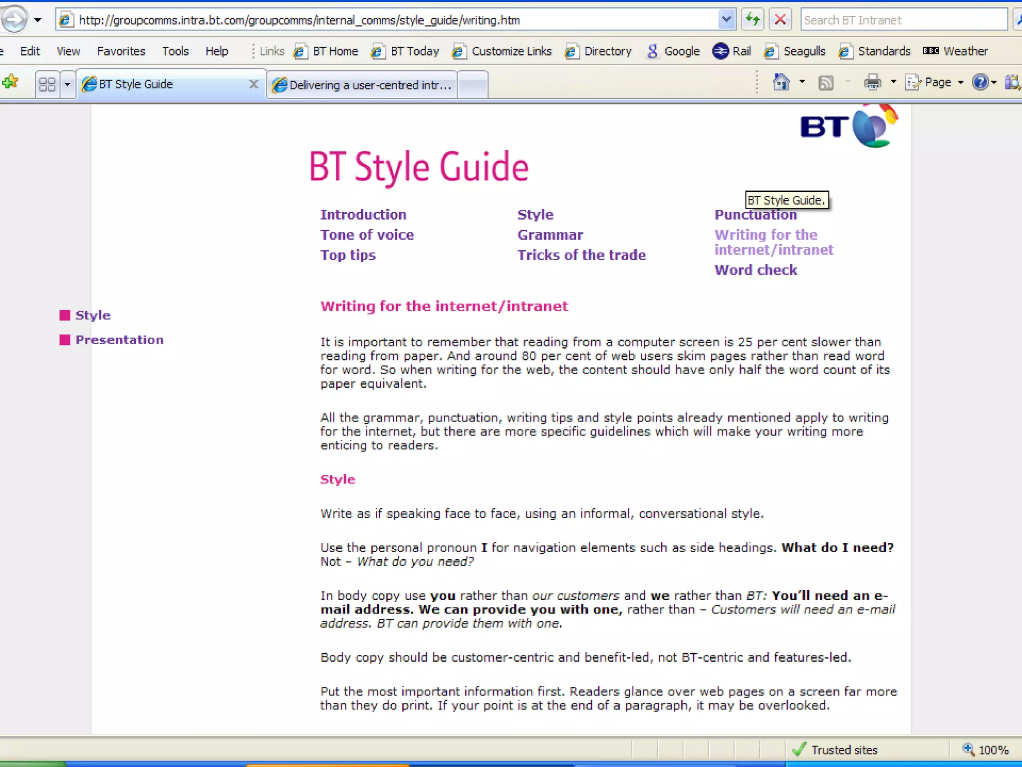Click the Refresh page icon
This screenshot has width=1022, height=767.
point(752,20)
